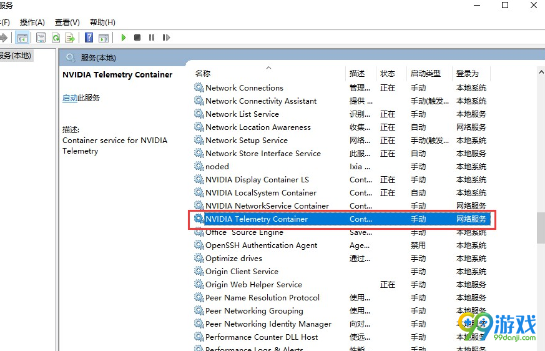Click gear icon of Origin Web Helper Service
This screenshot has height=351, width=545.
(x=199, y=284)
